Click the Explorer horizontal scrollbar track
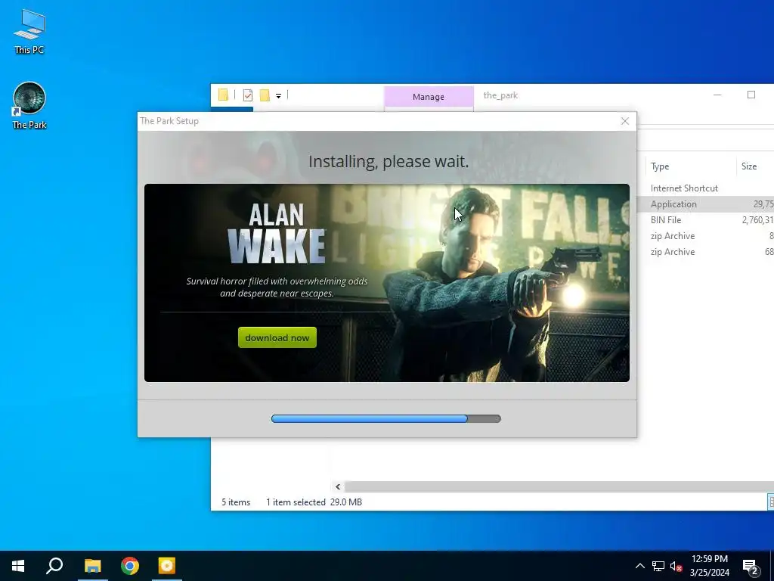This screenshot has width=774, height=581. pos(559,486)
